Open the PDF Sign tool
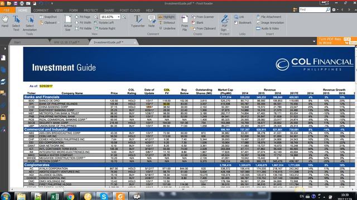Viewport: 357px width, 200px height. (x=224, y=23)
